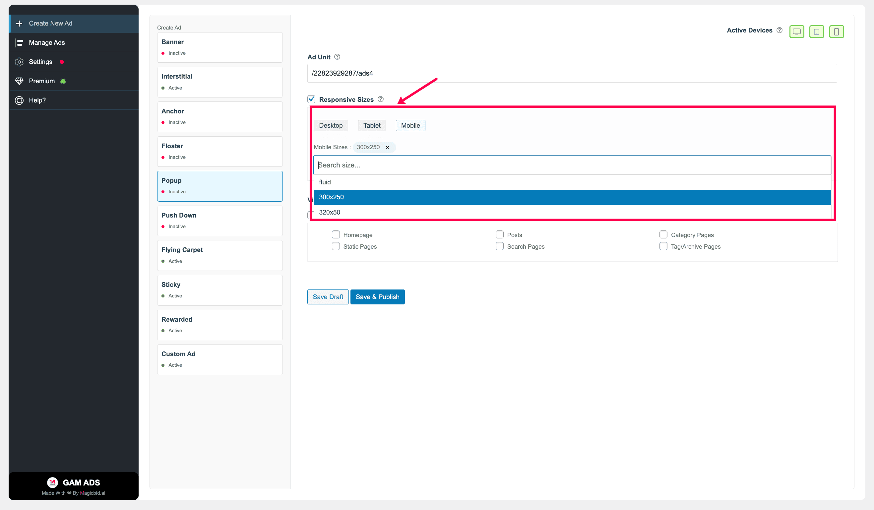Check the Tag/Archive Pages checkbox
This screenshot has width=874, height=510.
[663, 246]
